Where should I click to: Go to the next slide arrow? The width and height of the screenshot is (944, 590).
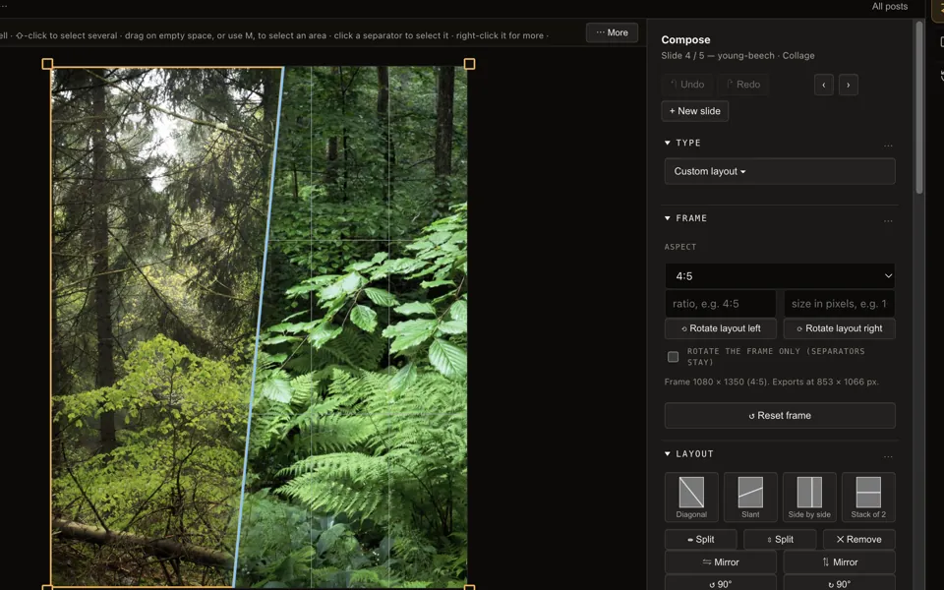click(x=849, y=85)
